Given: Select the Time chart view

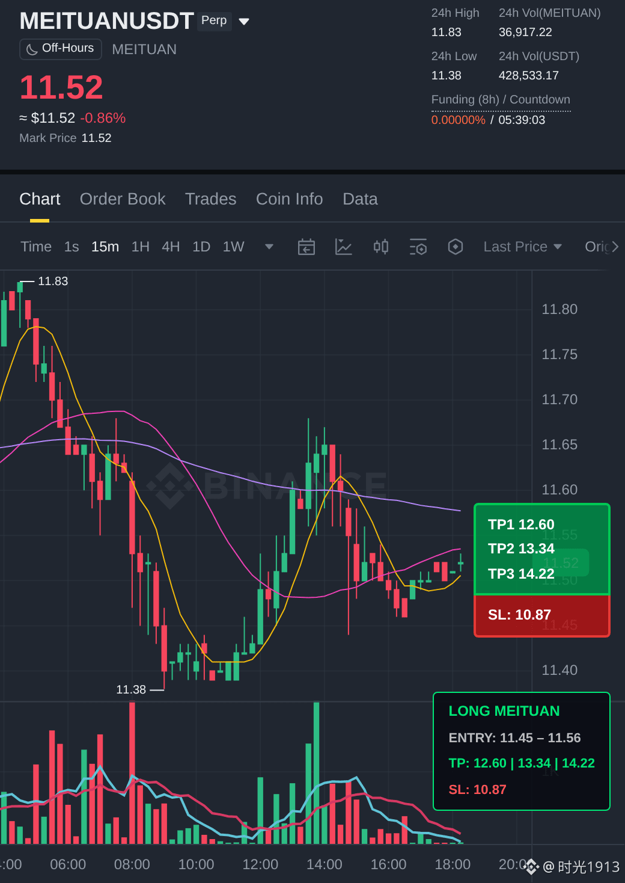Looking at the screenshot, I should (36, 247).
